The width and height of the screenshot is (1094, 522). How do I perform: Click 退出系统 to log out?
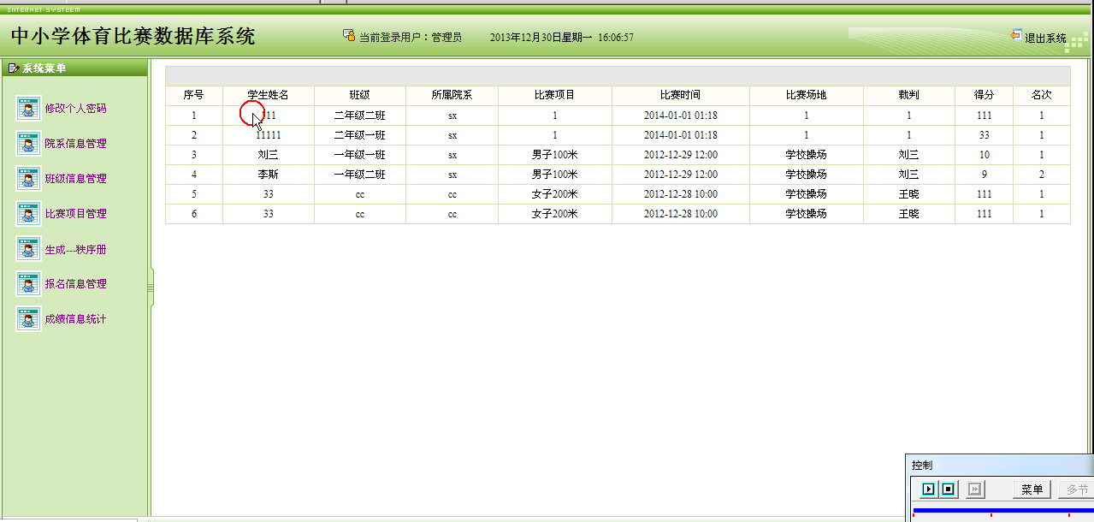coord(1045,39)
